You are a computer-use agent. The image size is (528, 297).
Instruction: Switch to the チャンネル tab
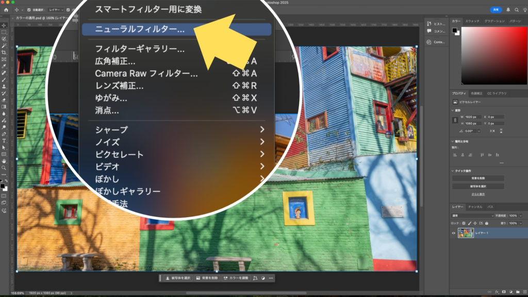475,206
